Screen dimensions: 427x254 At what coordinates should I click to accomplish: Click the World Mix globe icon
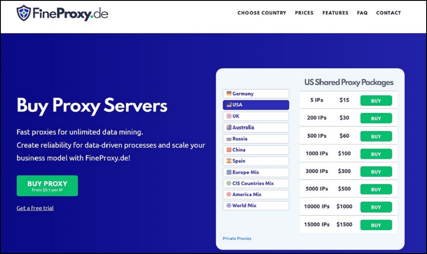coord(229,205)
